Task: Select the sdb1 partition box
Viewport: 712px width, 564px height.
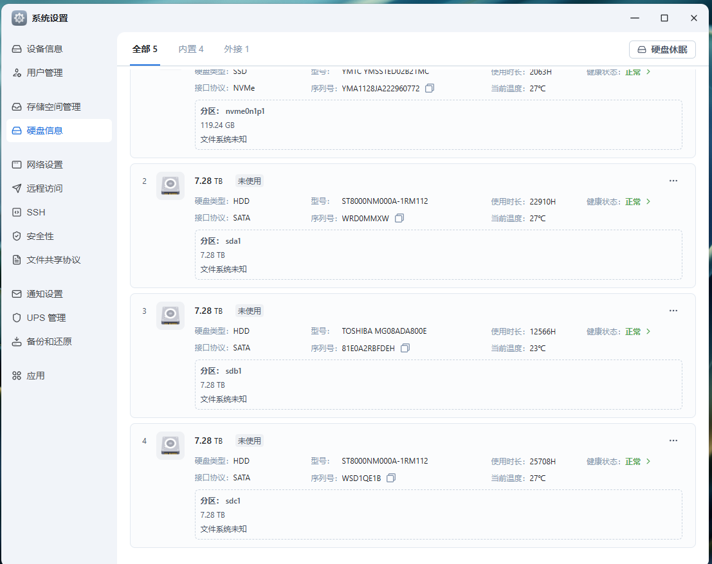Action: tap(438, 385)
